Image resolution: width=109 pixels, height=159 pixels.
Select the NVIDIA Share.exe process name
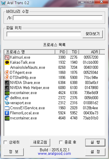coord(25,83)
